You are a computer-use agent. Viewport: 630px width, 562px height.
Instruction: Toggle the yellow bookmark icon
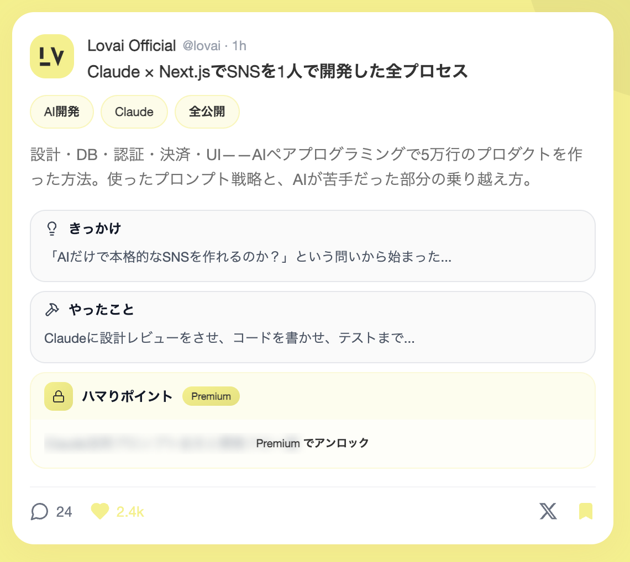pos(586,511)
